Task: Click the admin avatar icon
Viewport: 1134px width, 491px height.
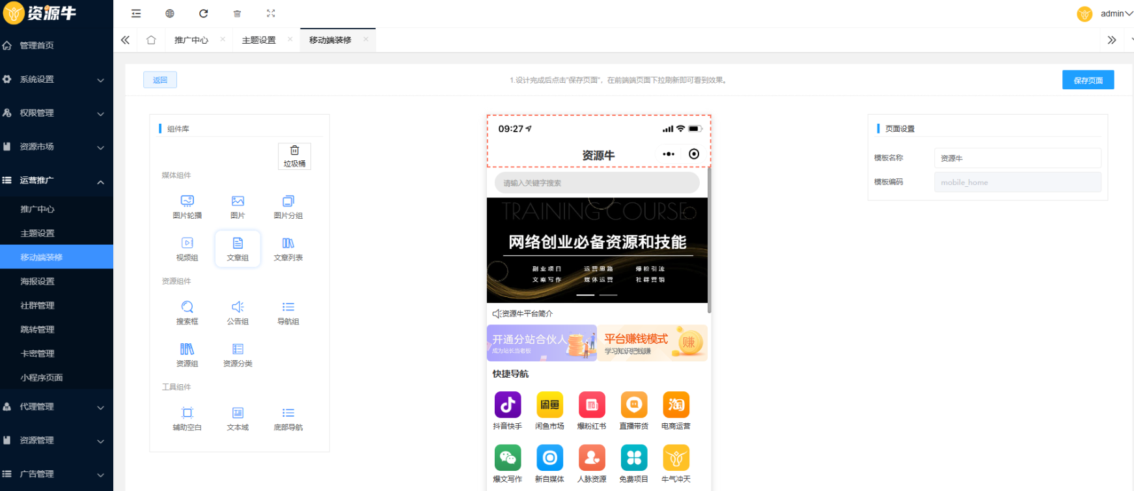Action: pyautogui.click(x=1085, y=14)
